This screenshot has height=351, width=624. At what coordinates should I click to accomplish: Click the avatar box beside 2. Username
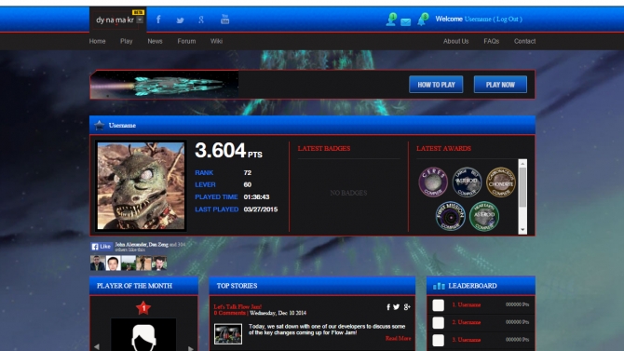coord(438,323)
